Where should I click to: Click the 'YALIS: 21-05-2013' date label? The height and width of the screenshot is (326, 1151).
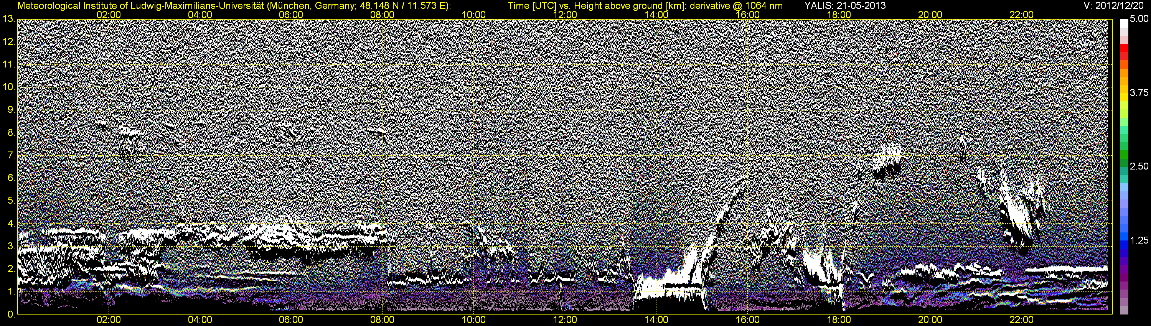click(x=845, y=6)
